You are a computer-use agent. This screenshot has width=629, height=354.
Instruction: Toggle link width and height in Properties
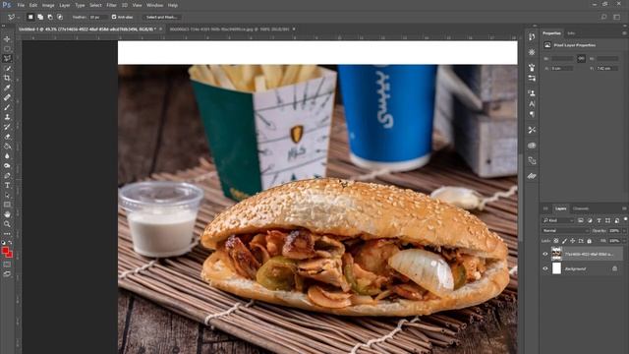click(581, 59)
